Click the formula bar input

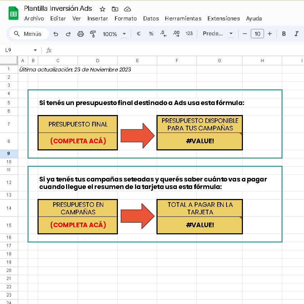pos(178,50)
